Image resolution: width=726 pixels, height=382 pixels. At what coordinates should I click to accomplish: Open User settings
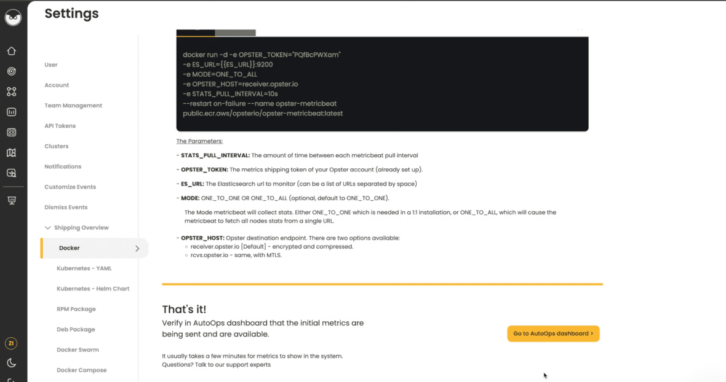coord(51,64)
